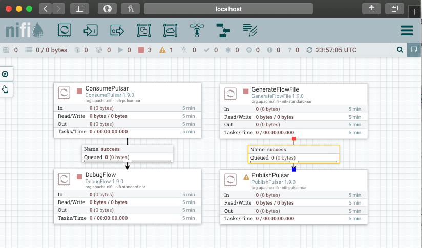Click the NiFi logo
The width and height of the screenshot is (422, 248).
point(24,30)
